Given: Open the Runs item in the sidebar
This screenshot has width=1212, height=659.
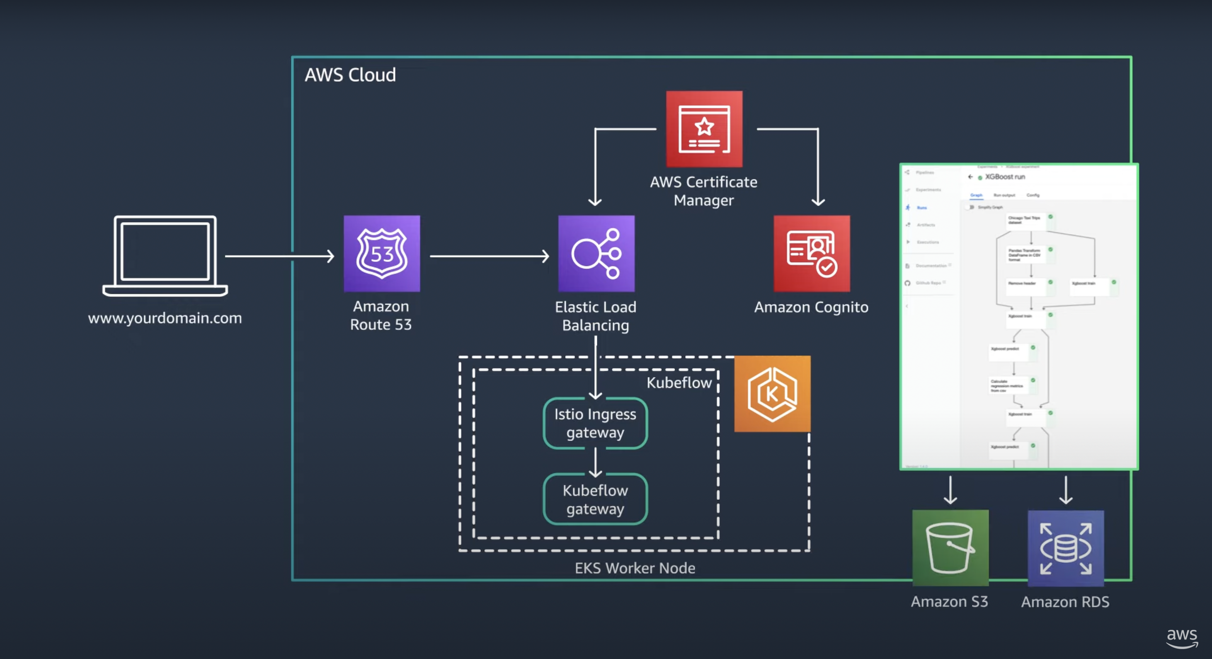Looking at the screenshot, I should (921, 207).
